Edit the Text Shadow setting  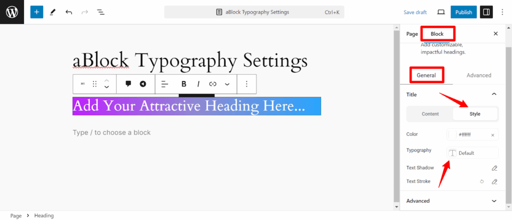click(x=494, y=168)
